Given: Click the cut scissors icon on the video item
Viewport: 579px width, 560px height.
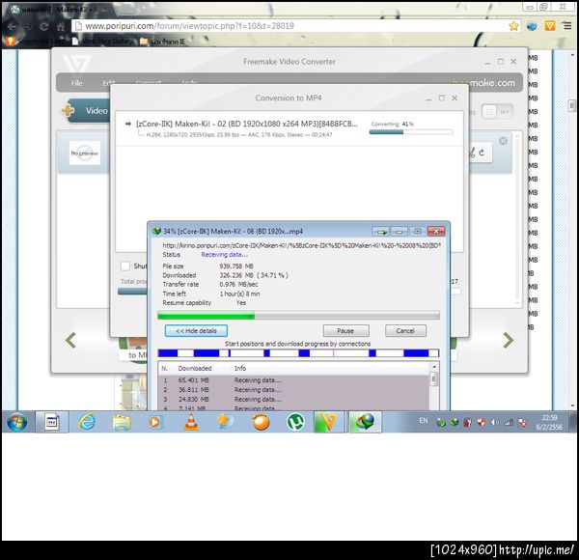Looking at the screenshot, I should tap(472, 153).
